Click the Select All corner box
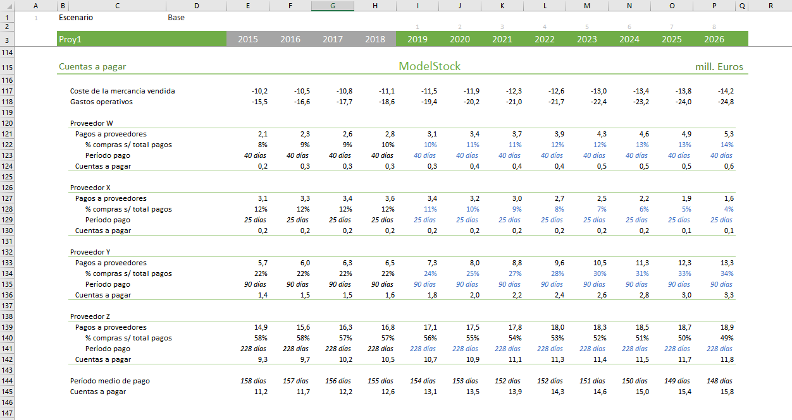Image resolution: width=792 pixels, height=420 pixels. 8,6
